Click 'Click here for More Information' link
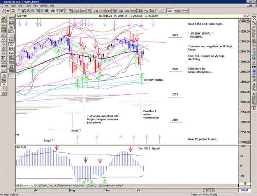The image size is (257, 196). coord(201,70)
